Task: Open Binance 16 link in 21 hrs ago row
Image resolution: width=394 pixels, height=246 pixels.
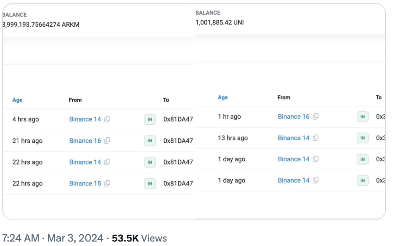Action: [85, 141]
